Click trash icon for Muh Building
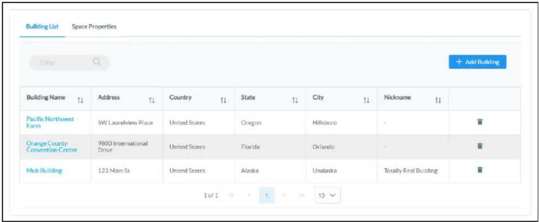 coord(480,169)
